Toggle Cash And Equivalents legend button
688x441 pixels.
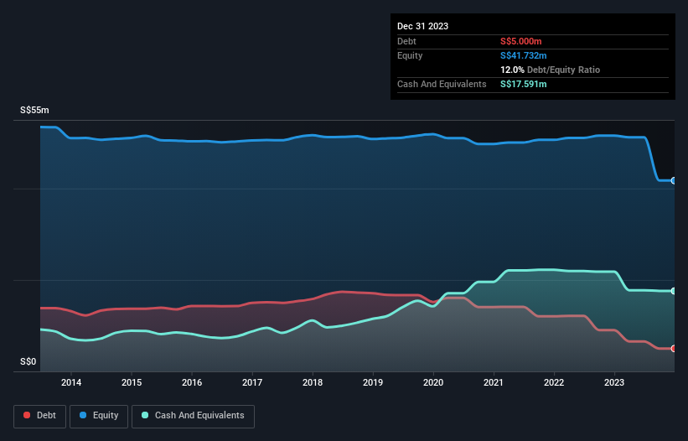point(193,416)
